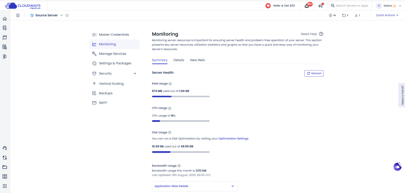This screenshot has height=193, width=405.
Task: Expand the Security submenu chevron
Action: pos(135,74)
